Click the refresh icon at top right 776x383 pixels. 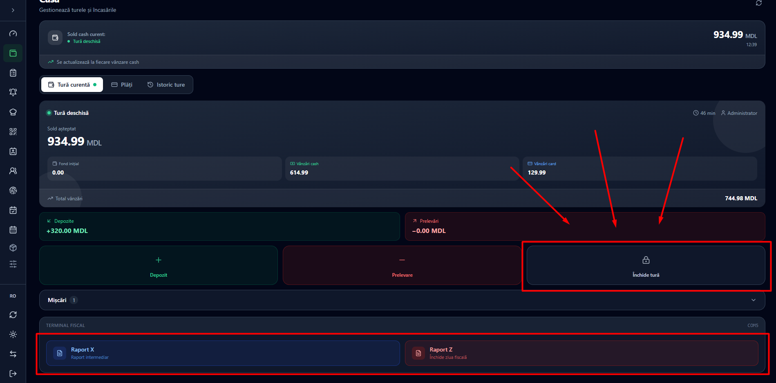[x=758, y=3]
